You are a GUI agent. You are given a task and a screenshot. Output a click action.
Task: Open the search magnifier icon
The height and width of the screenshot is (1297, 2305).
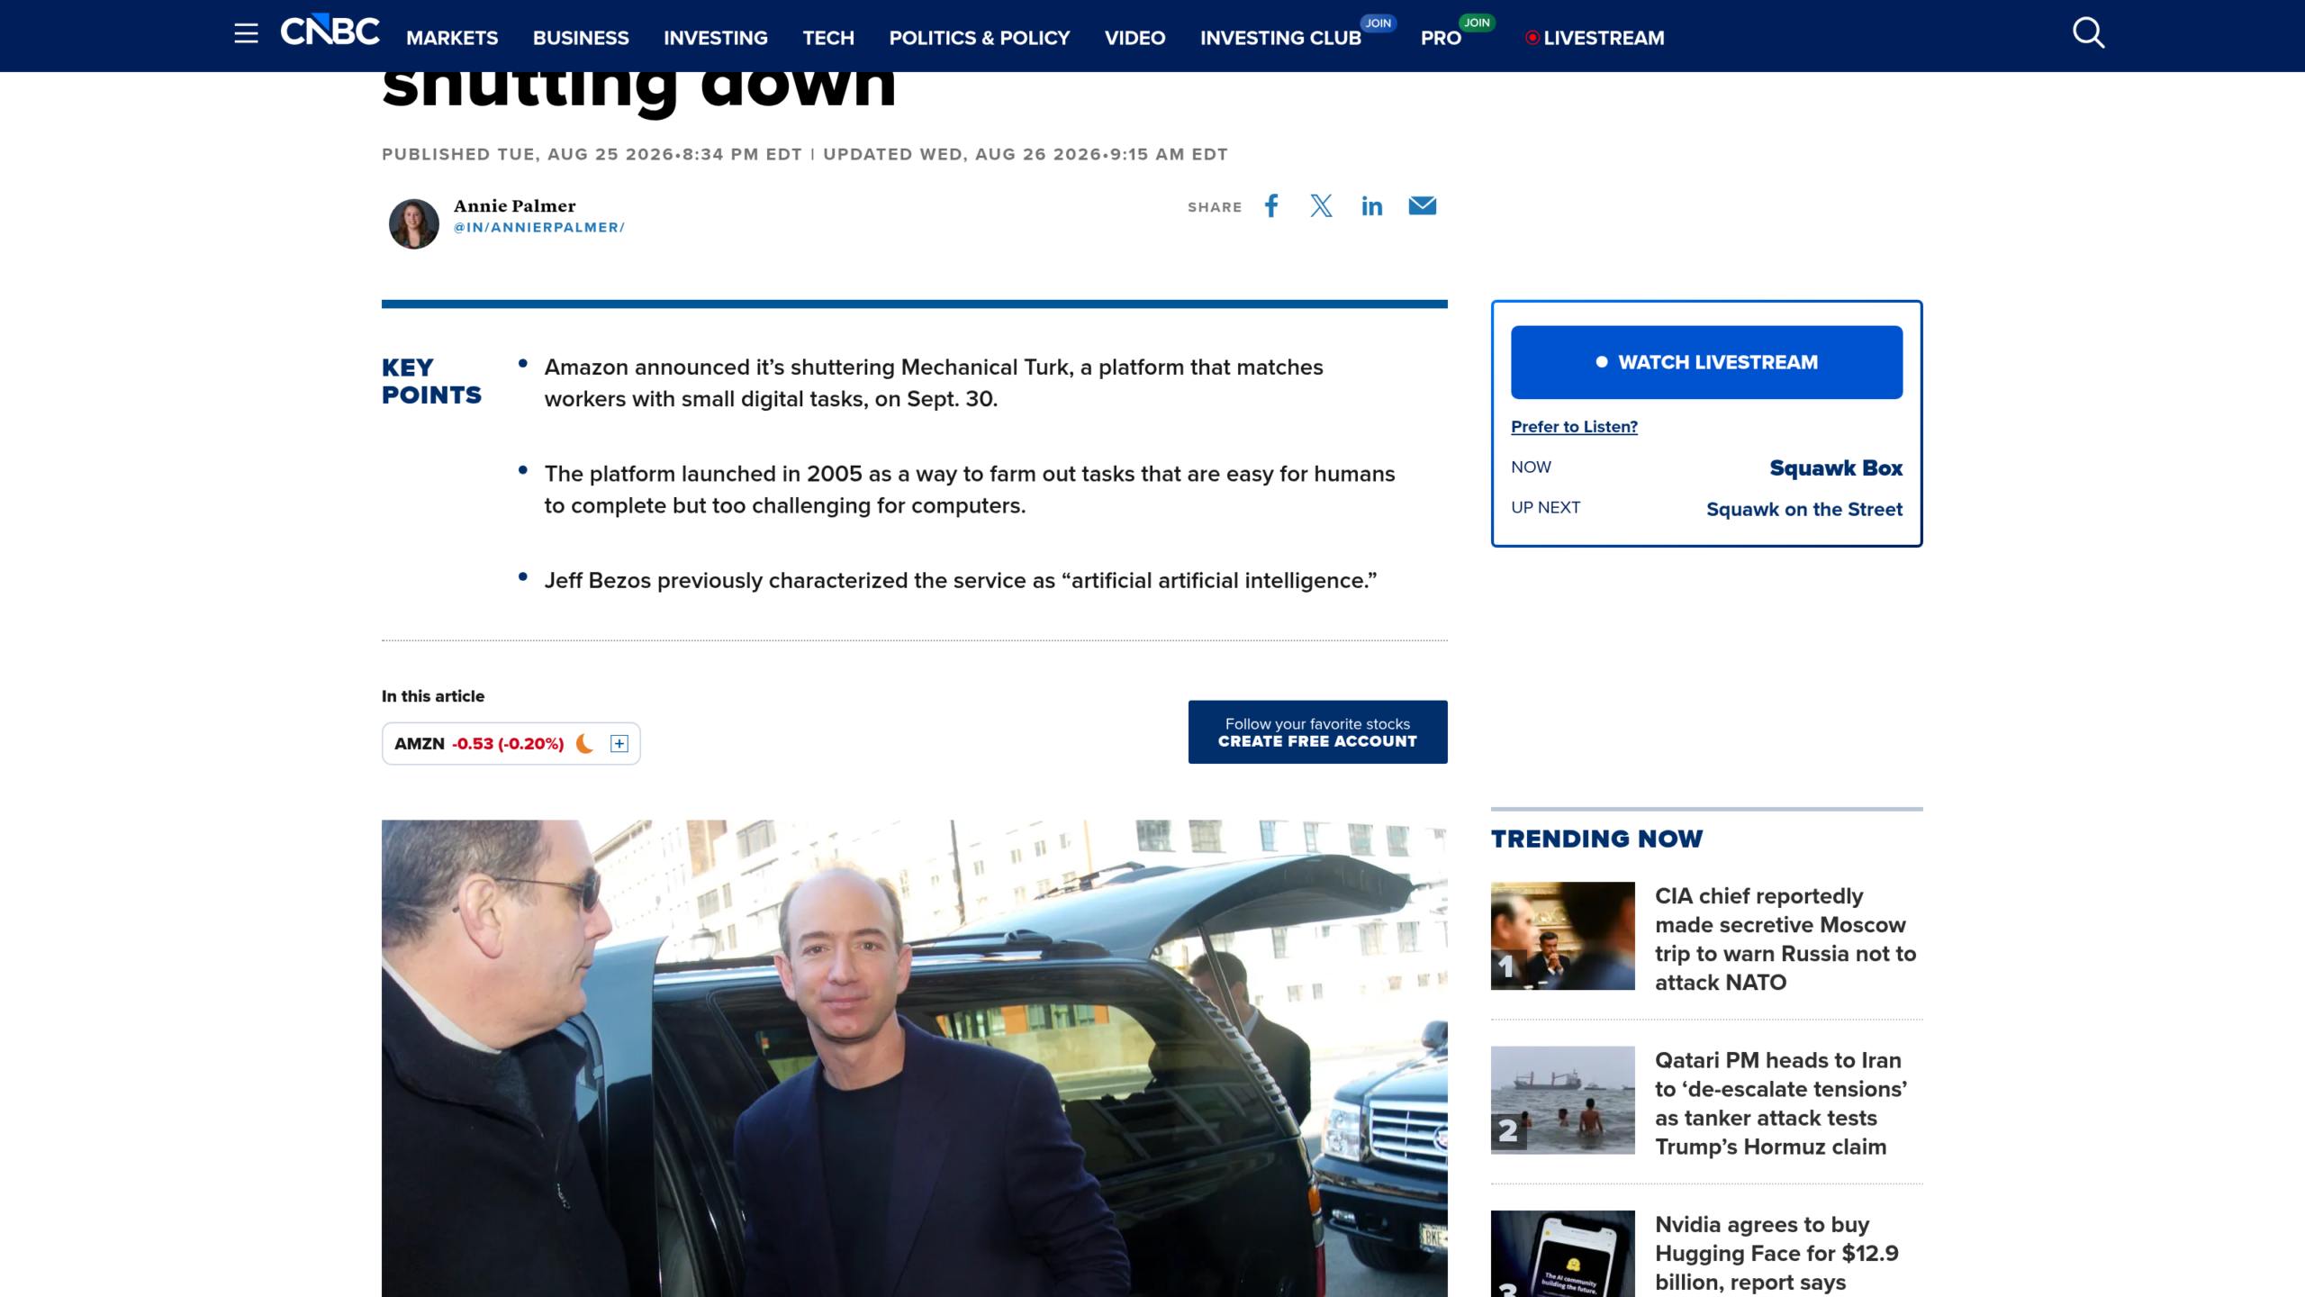pyautogui.click(x=2088, y=33)
